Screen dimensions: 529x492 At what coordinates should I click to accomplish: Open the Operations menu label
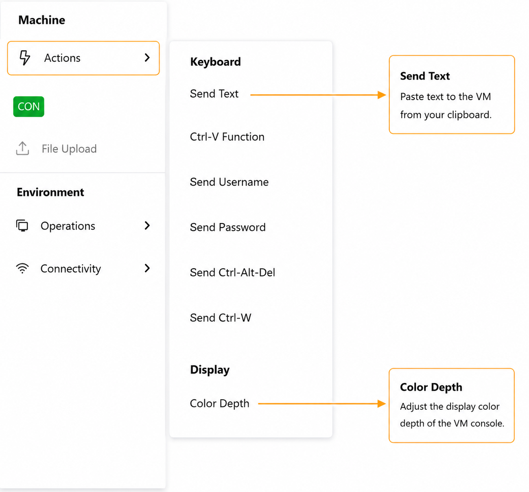coord(68,226)
